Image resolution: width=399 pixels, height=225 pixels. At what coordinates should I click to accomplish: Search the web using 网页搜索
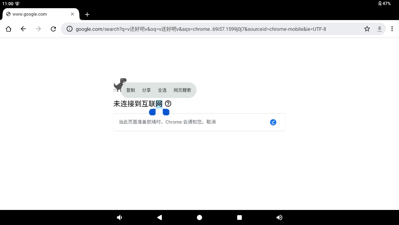point(183,90)
